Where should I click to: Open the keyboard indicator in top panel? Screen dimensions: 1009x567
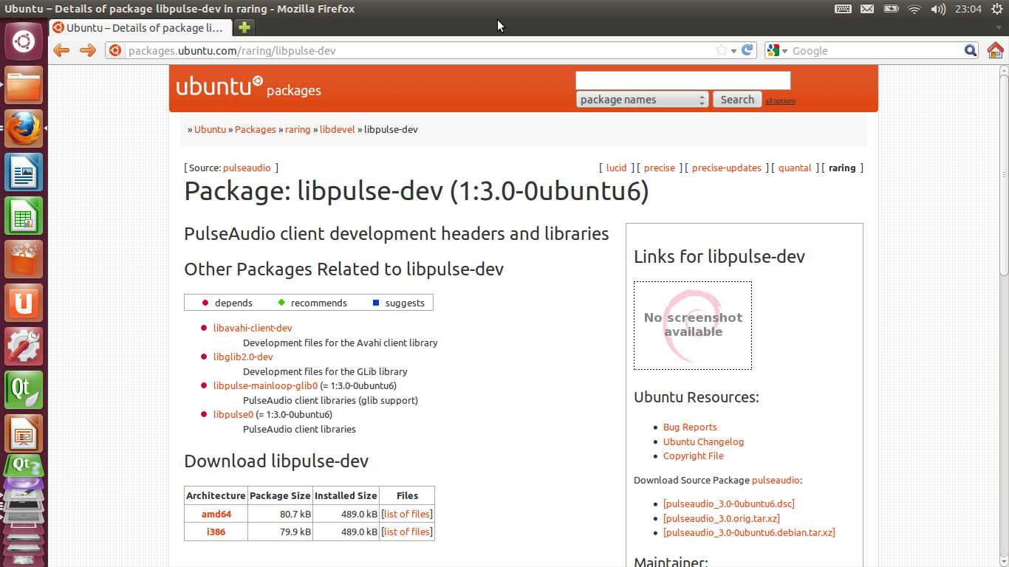(843, 9)
